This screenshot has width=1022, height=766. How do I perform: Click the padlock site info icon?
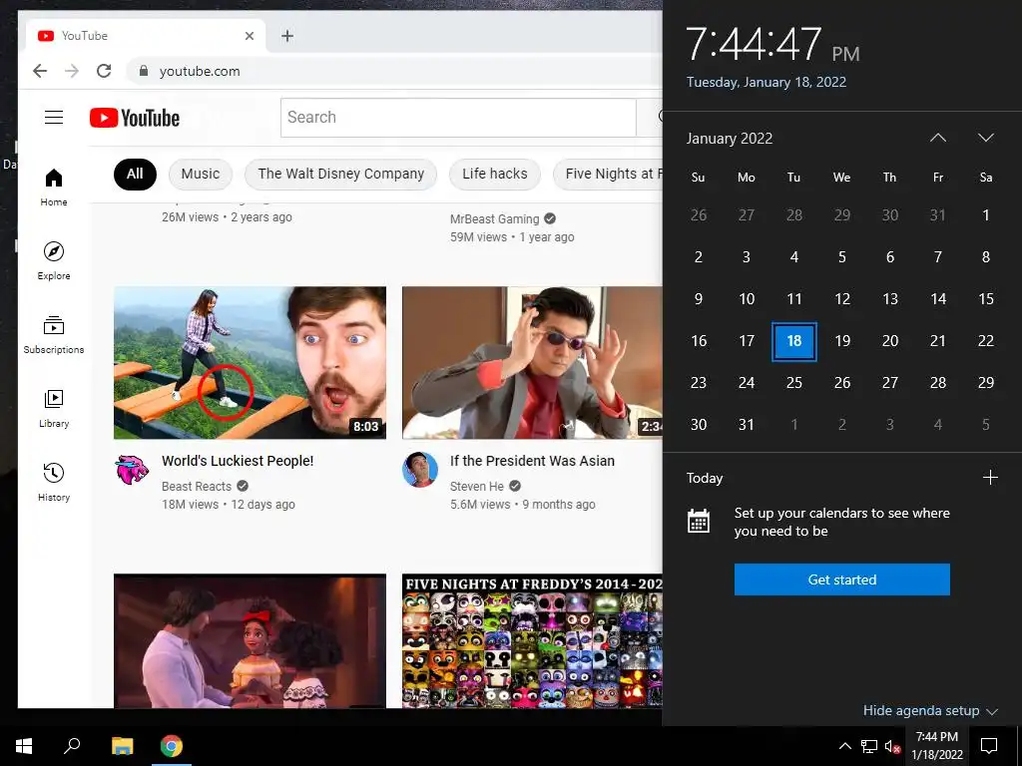(x=144, y=71)
